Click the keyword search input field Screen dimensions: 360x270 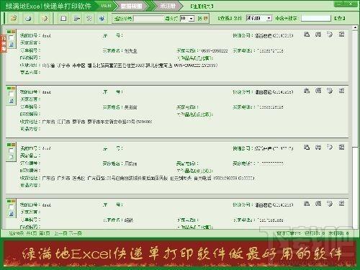point(316,18)
